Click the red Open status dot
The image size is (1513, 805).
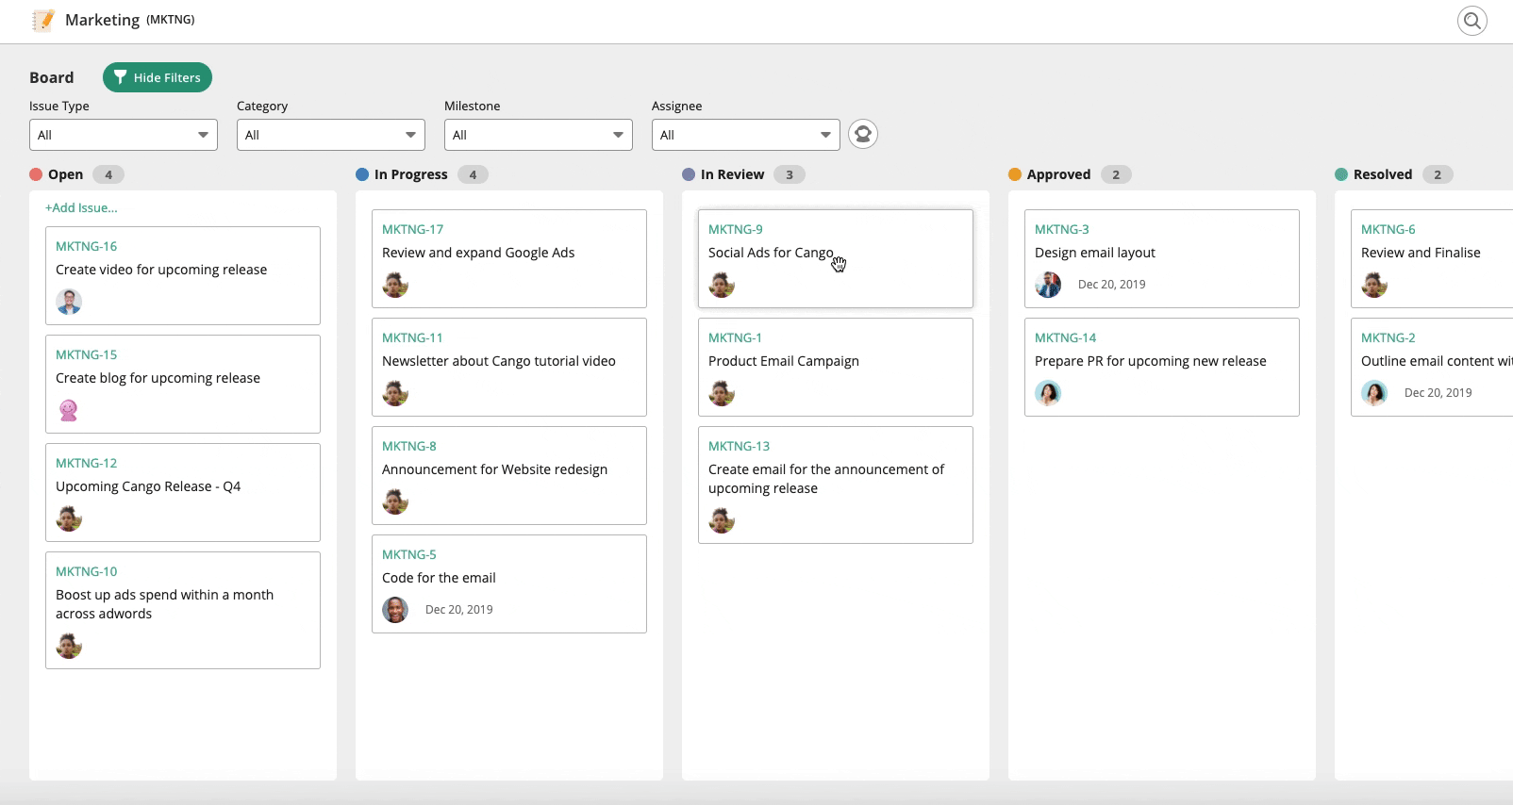[x=36, y=174]
